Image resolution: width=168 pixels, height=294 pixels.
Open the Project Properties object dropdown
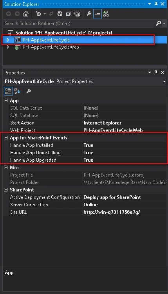tap(164, 81)
